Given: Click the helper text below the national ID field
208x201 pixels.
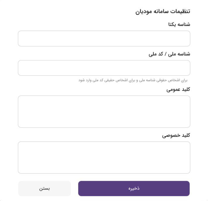Looking at the screenshot, I should [x=133, y=80].
